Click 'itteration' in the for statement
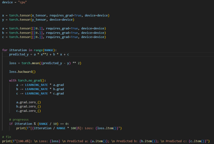 coord(18,50)
